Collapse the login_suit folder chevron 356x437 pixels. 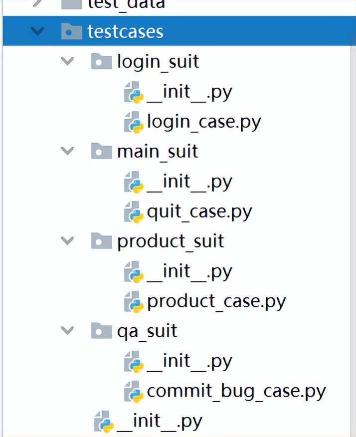coord(67,61)
